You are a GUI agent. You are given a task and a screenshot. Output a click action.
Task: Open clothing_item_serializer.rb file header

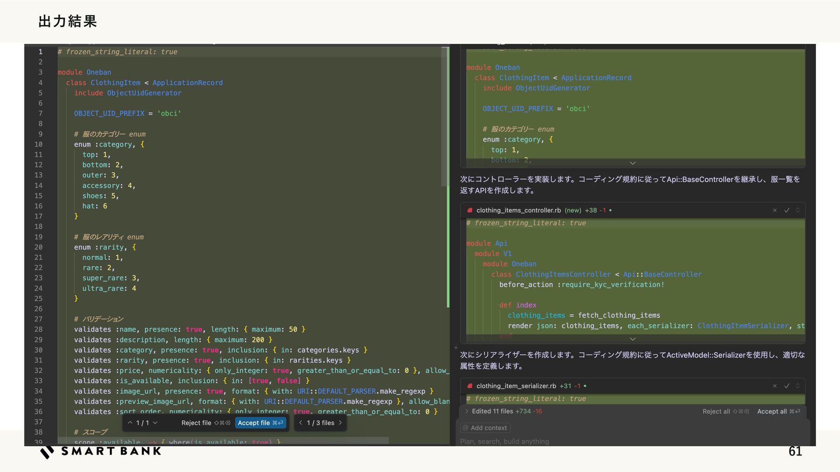pyautogui.click(x=516, y=386)
